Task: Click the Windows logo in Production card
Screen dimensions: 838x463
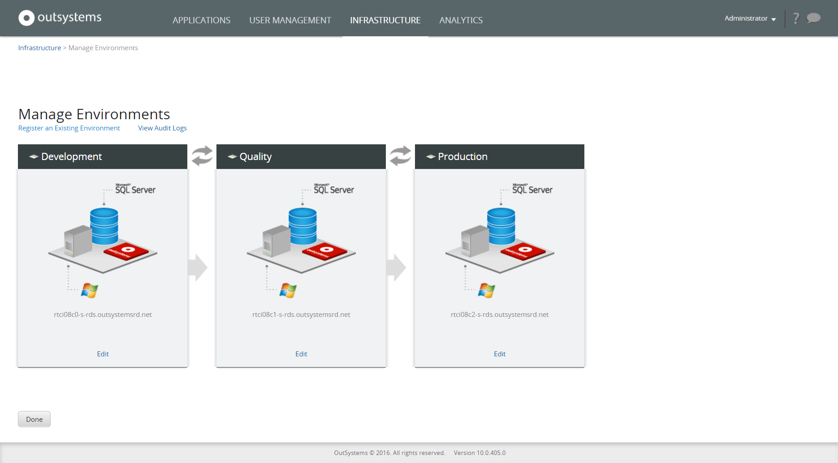Action: [x=487, y=290]
